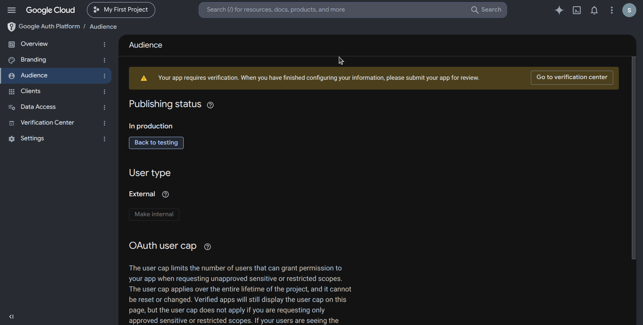The height and width of the screenshot is (325, 643).
Task: Click the yellow warning triangle icon
Action: pyautogui.click(x=144, y=78)
